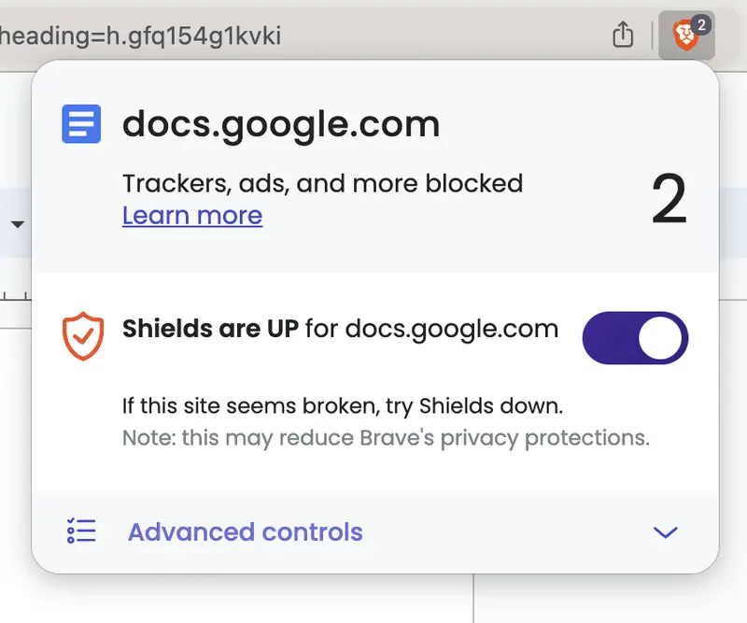Click the "Shields are UP" status text
The width and height of the screenshot is (747, 623).
coord(211,329)
